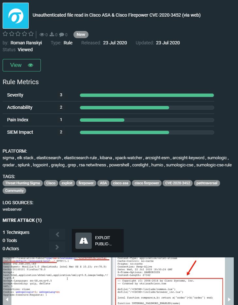Click the MITRE ATT&CK (1) heading
This screenshot has height=305, width=238.
pos(22,220)
